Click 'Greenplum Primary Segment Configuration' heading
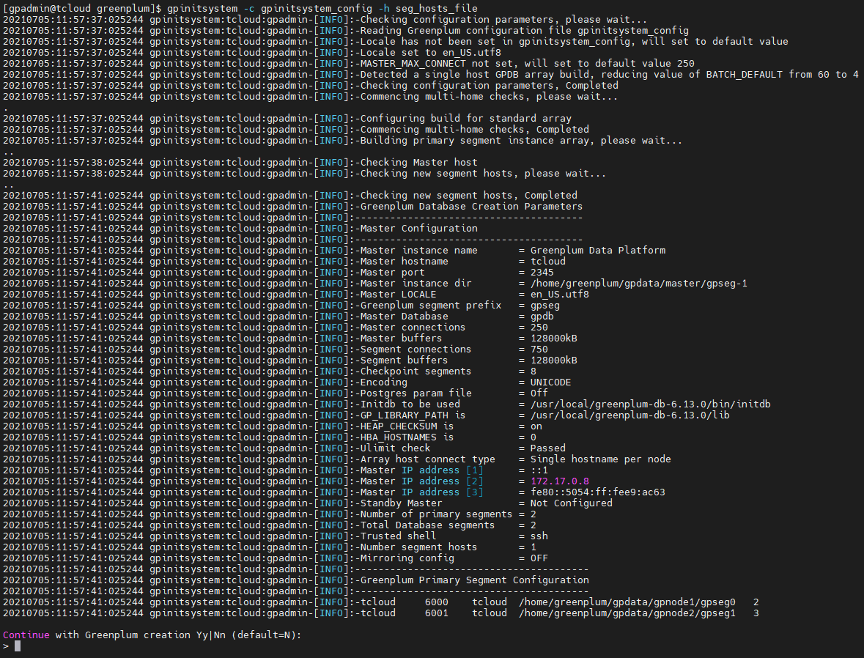Image resolution: width=864 pixels, height=658 pixels. pyautogui.click(x=474, y=580)
